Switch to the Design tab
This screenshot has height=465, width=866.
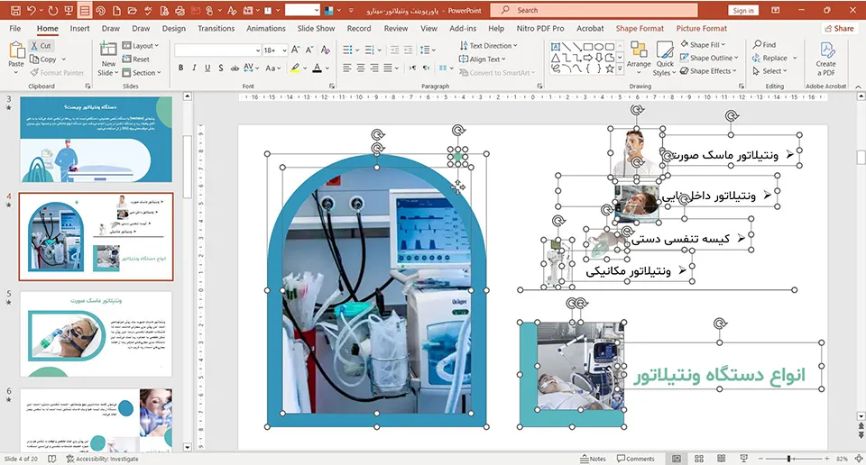click(x=173, y=28)
